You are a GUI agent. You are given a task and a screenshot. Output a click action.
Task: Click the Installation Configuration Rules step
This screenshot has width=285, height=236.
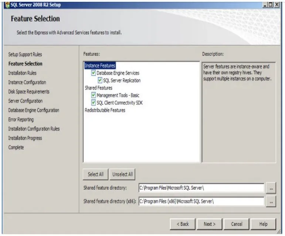click(x=34, y=129)
